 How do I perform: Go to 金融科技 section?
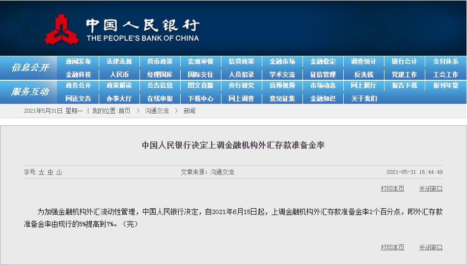coord(79,74)
